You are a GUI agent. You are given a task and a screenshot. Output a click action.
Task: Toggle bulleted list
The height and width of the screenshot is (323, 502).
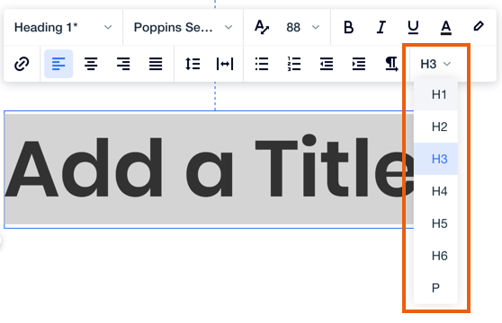[x=262, y=64]
